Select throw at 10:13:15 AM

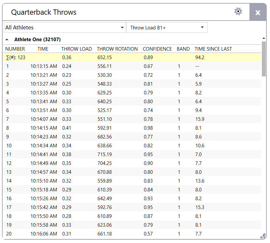(x=132, y=66)
